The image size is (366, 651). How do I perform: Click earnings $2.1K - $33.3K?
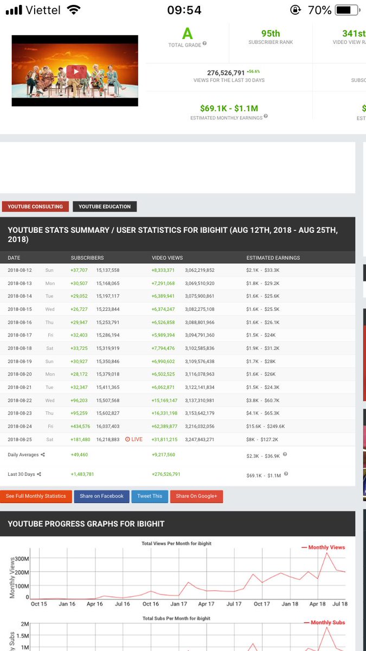click(x=262, y=270)
